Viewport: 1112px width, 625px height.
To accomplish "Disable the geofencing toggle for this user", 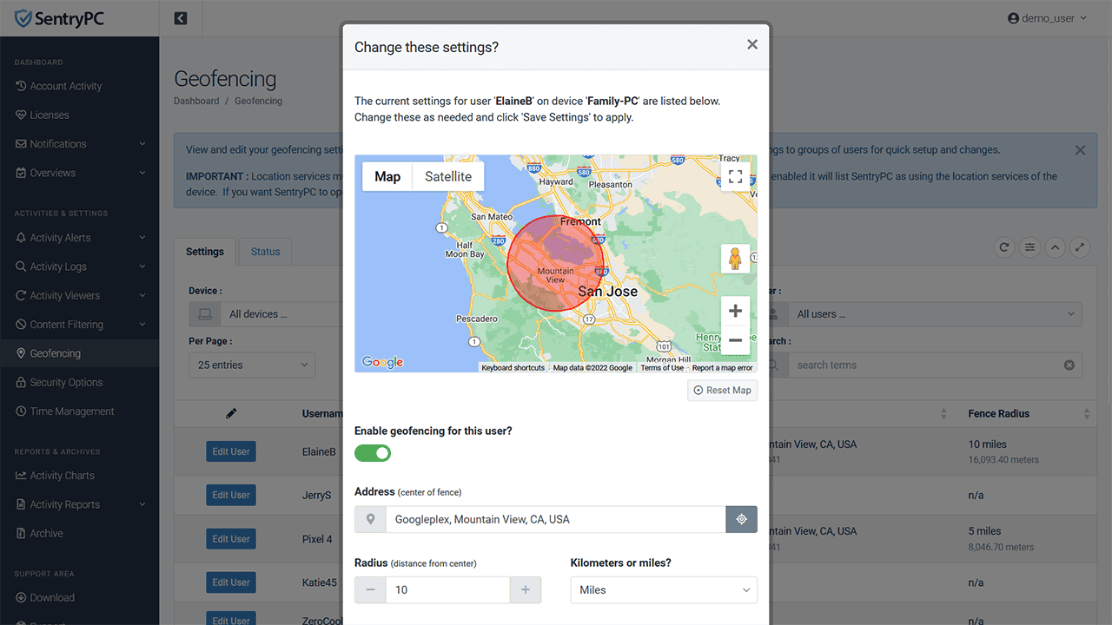I will pyautogui.click(x=373, y=453).
